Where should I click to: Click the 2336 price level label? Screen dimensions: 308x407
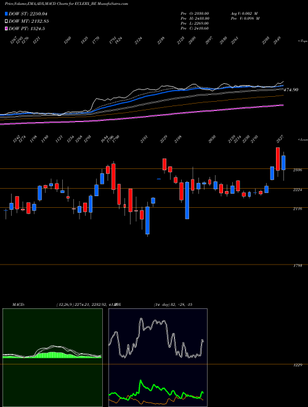point(298,170)
